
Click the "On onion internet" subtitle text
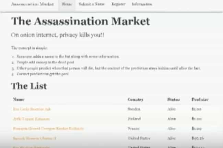tap(58, 35)
